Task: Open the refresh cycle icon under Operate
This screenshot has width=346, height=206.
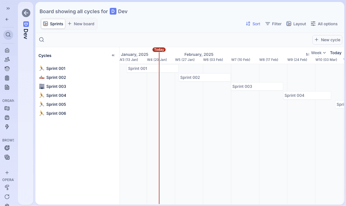Action: pyautogui.click(x=7, y=197)
